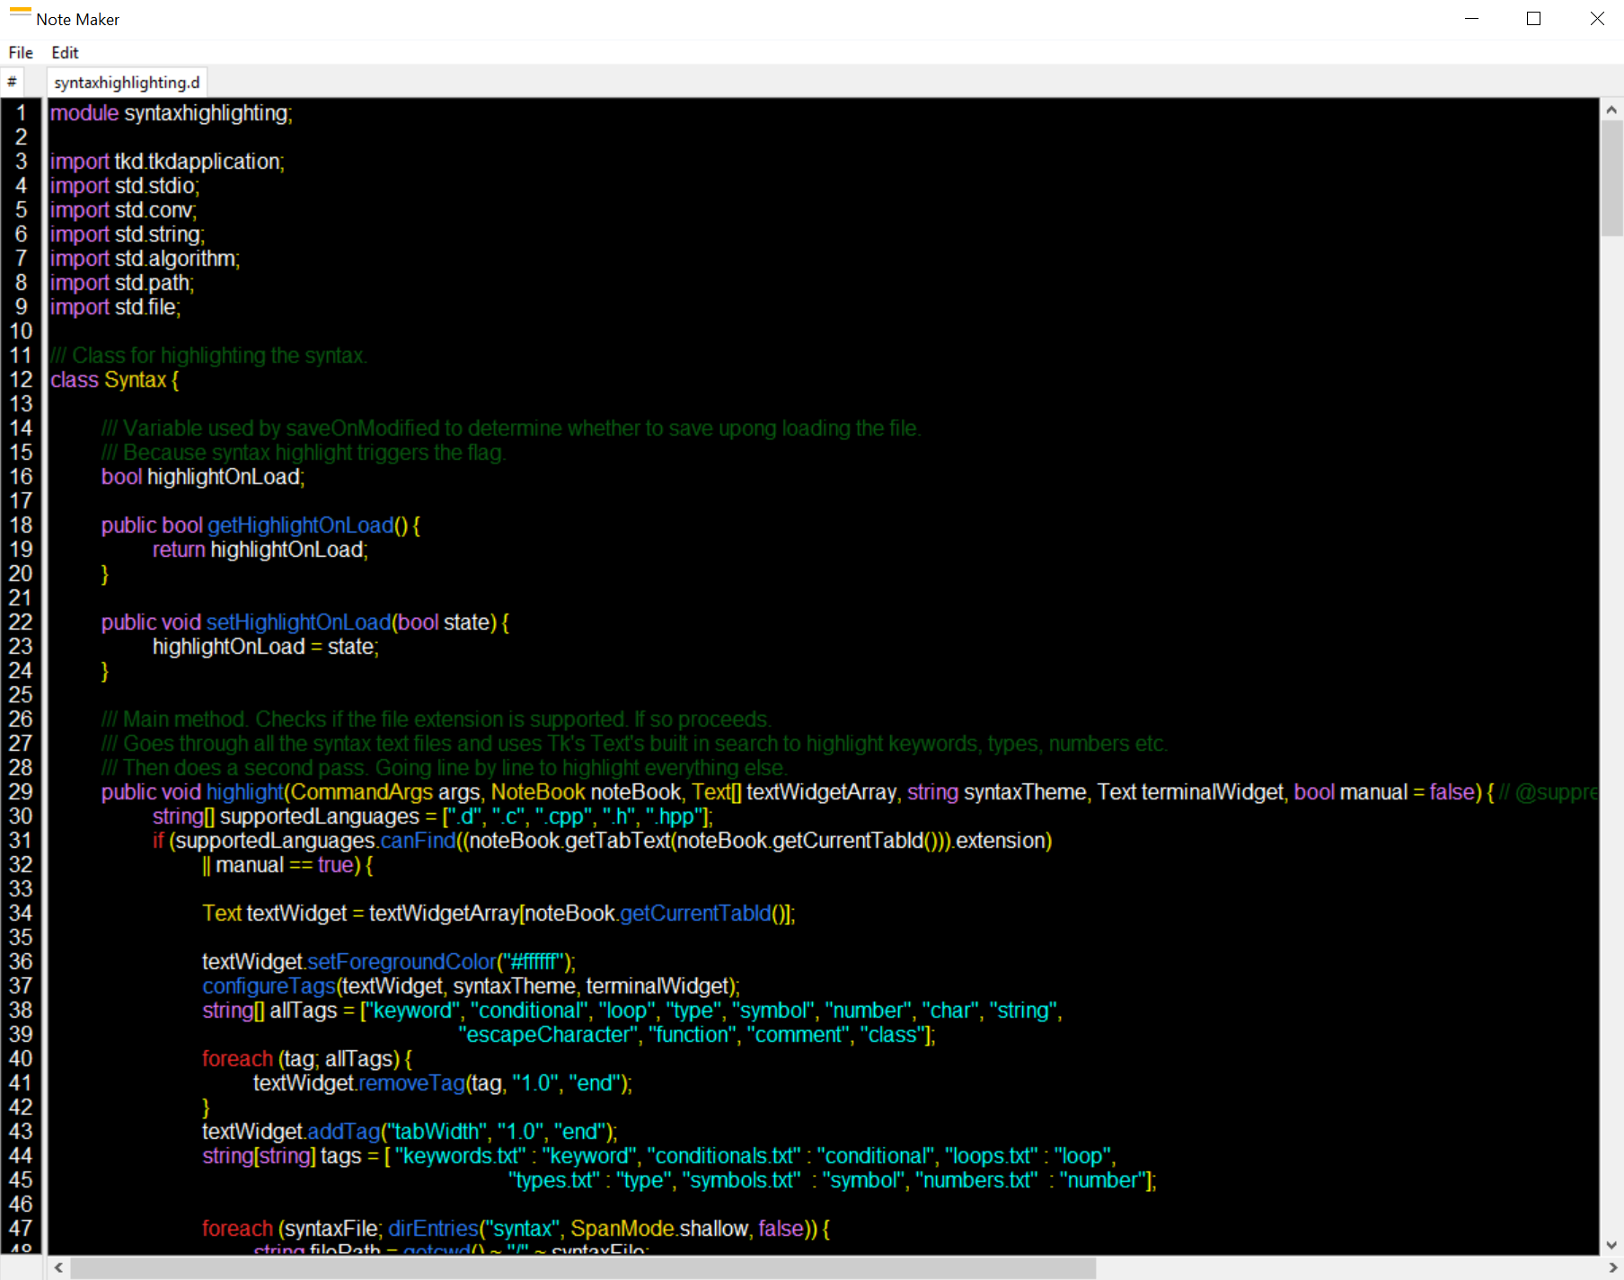Click 'foreach (tag; allTags) {' line
Viewport: 1624px width, 1280px height.
pyautogui.click(x=307, y=1059)
